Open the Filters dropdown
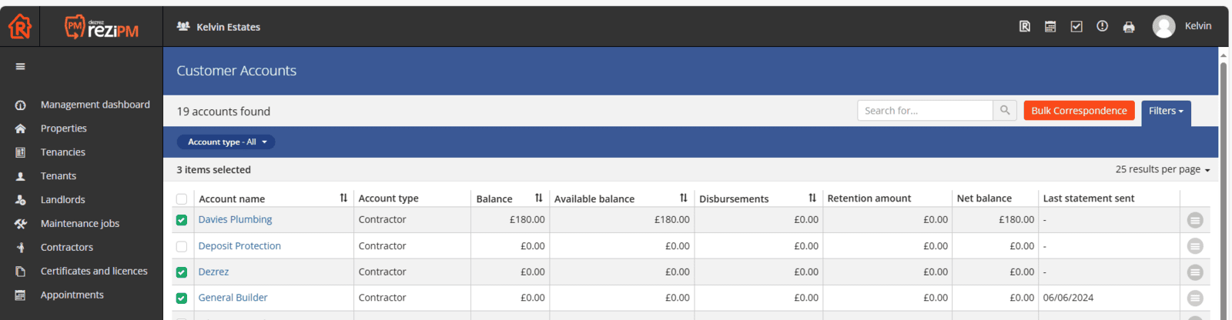This screenshot has height=320, width=1232. tap(1166, 112)
